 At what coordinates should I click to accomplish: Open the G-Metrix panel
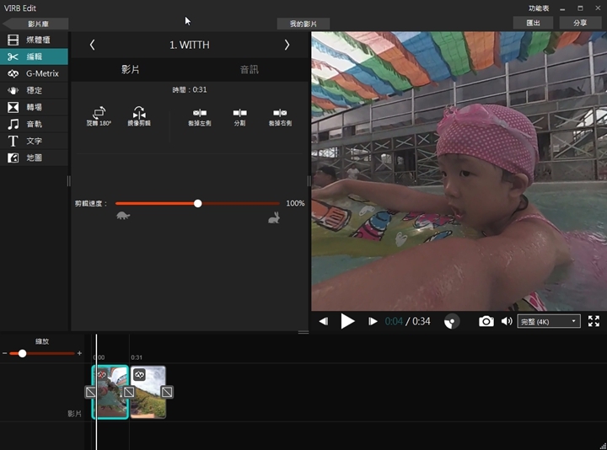(x=34, y=73)
